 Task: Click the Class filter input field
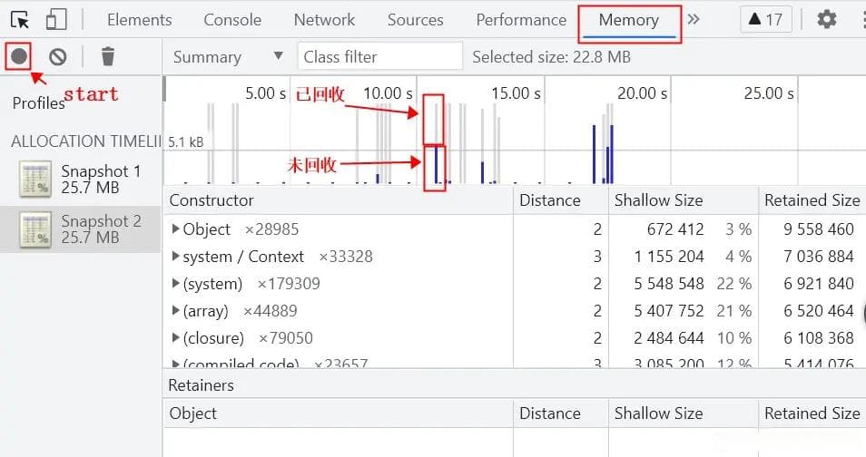379,56
